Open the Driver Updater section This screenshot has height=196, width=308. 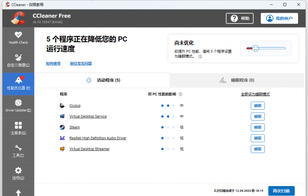(x=18, y=106)
